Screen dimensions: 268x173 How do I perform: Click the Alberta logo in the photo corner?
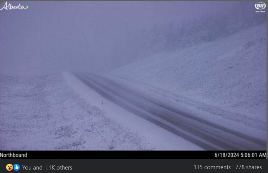pyautogui.click(x=14, y=6)
